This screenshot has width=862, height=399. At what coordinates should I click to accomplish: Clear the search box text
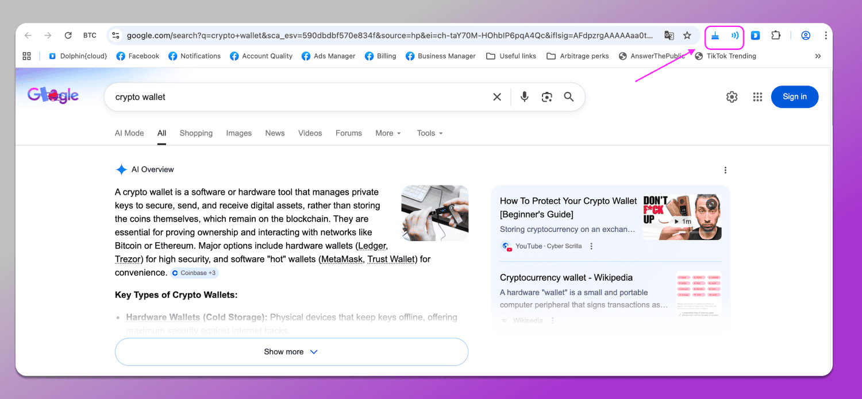pyautogui.click(x=497, y=97)
